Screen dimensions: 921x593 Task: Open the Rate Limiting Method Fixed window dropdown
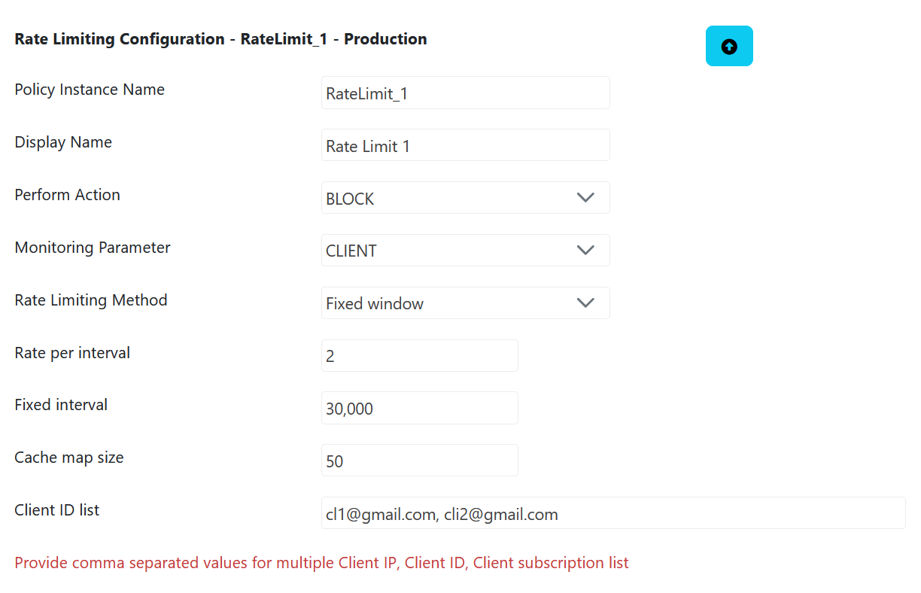465,303
